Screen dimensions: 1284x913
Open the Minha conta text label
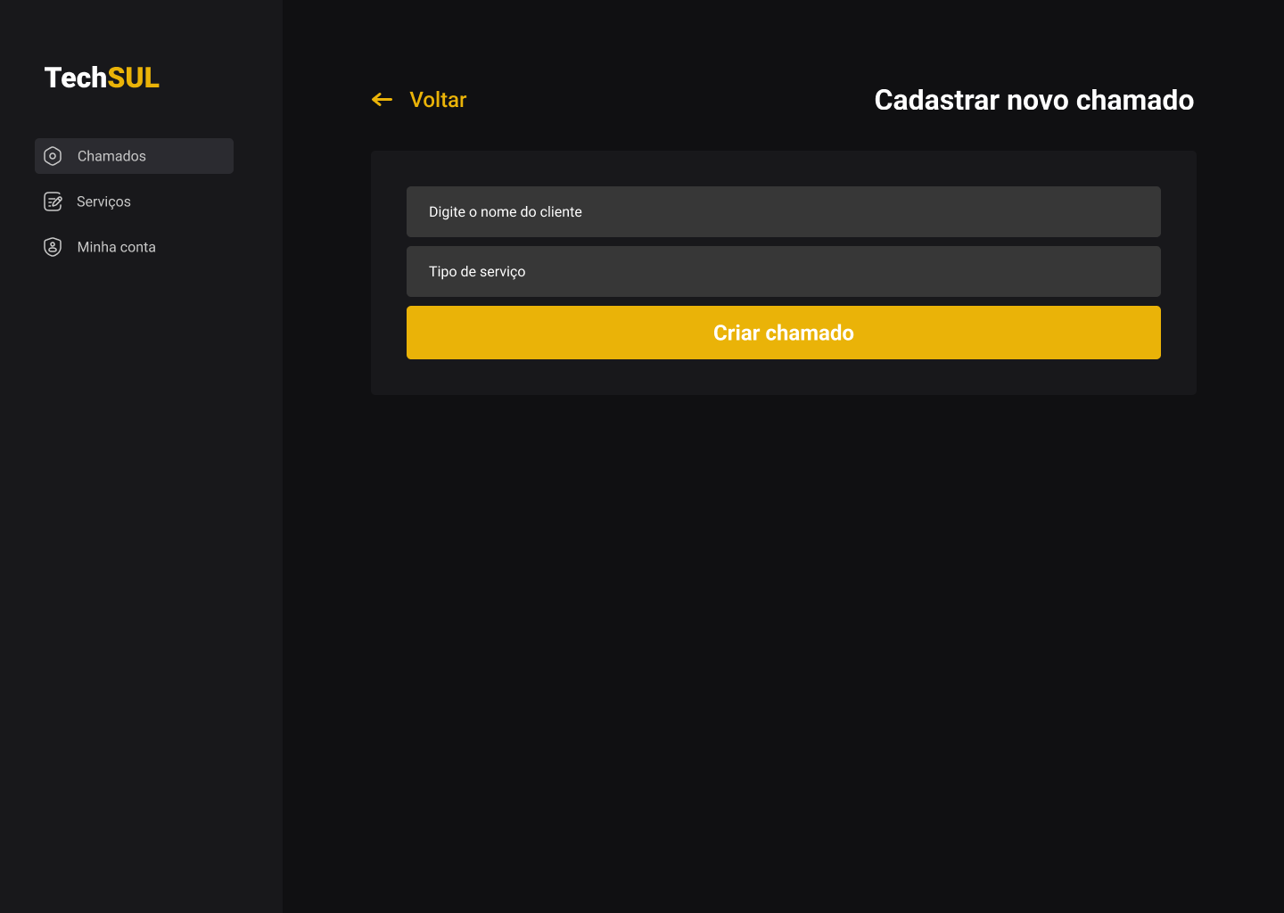[116, 247]
